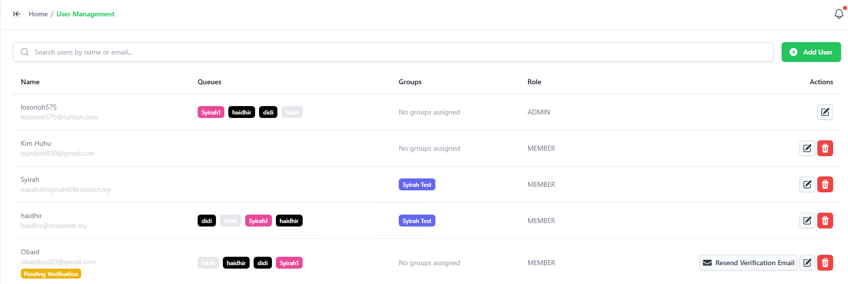This screenshot has width=848, height=284.
Task: Click No groups assigned for Kim Huhu
Action: (x=429, y=148)
